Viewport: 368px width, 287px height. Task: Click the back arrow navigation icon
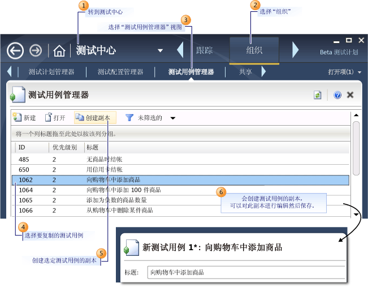tap(15, 50)
